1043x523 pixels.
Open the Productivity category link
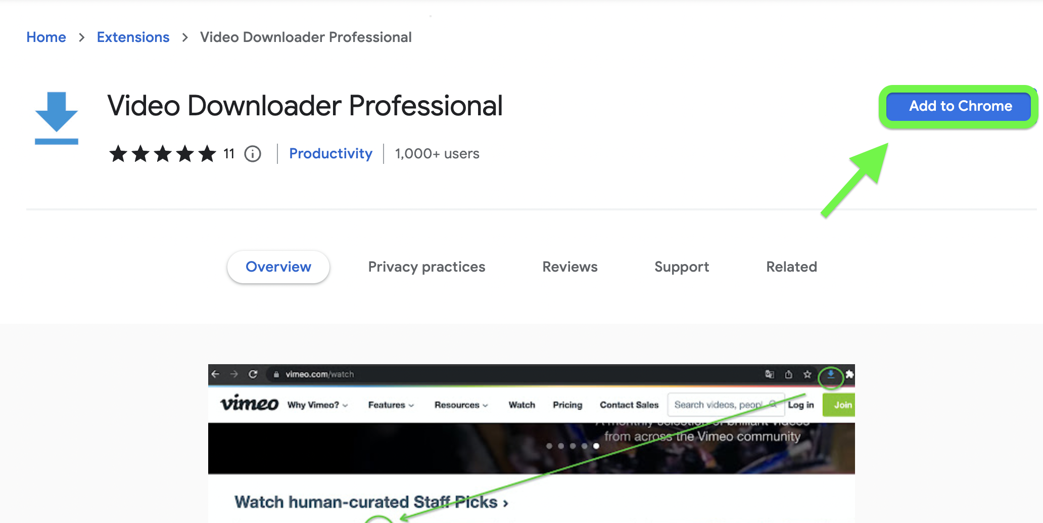pyautogui.click(x=330, y=154)
